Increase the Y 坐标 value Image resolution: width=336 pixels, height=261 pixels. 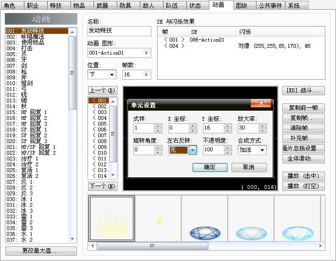(x=228, y=126)
